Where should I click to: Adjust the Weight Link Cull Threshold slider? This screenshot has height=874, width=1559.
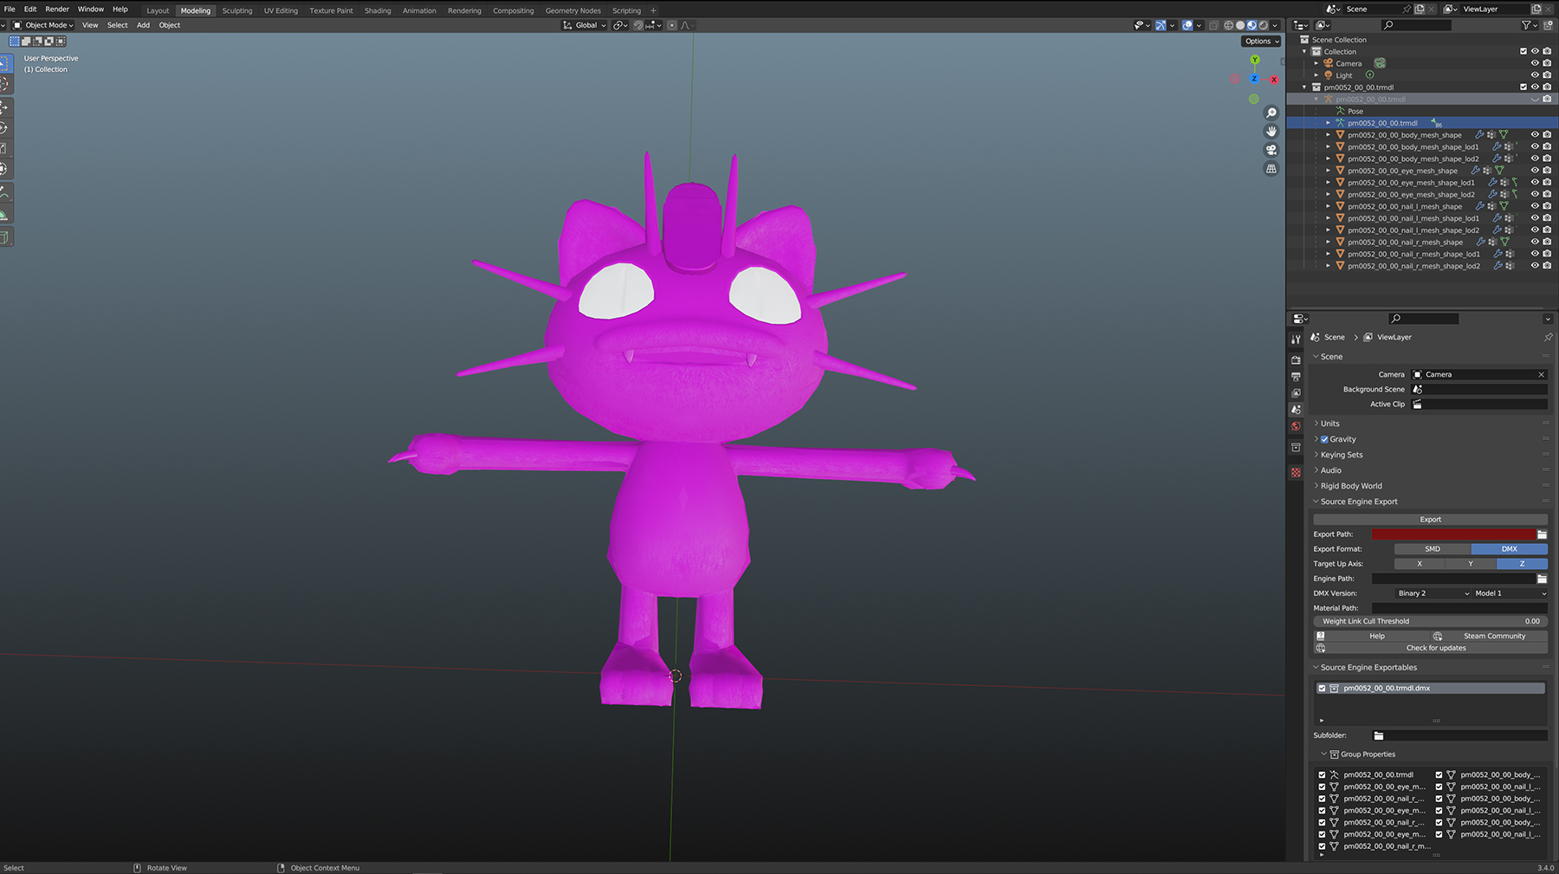(1430, 621)
